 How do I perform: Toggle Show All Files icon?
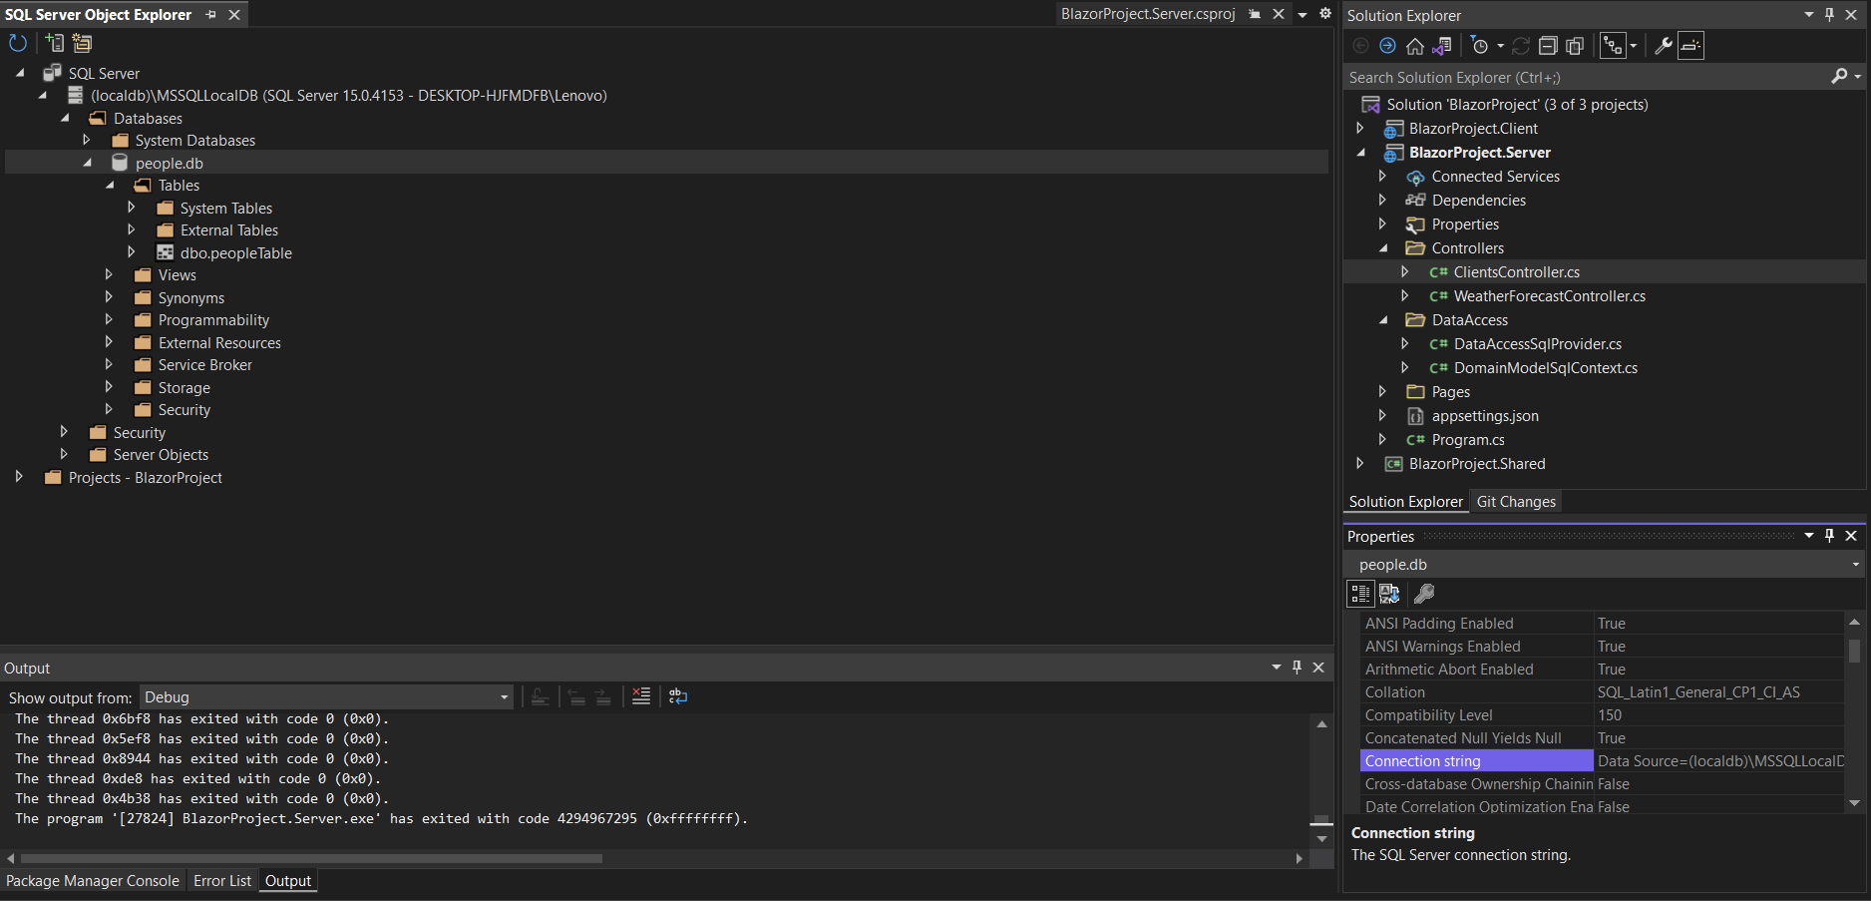click(1575, 46)
